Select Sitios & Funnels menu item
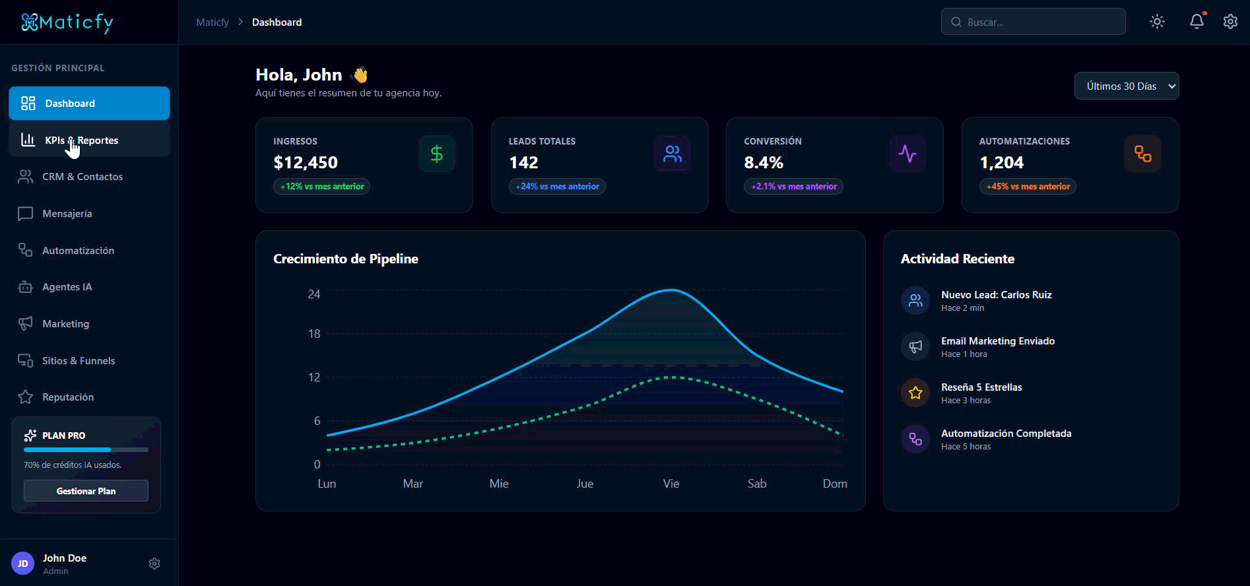The image size is (1250, 586). click(89, 360)
